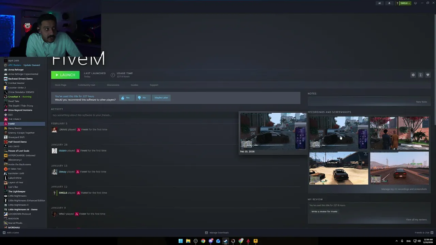View all my reviews link
436x245 pixels.
(416, 219)
